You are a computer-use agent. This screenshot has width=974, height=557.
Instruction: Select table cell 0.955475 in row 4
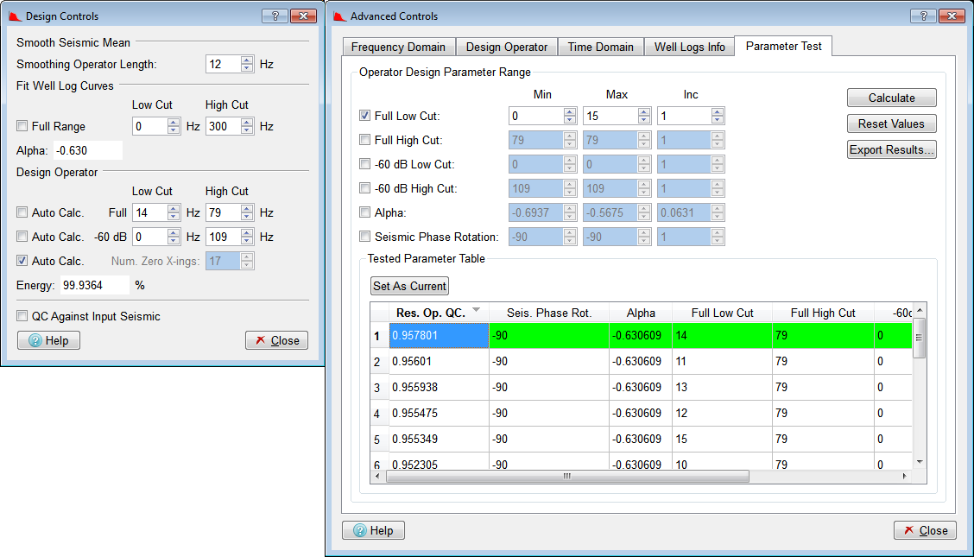(439, 413)
